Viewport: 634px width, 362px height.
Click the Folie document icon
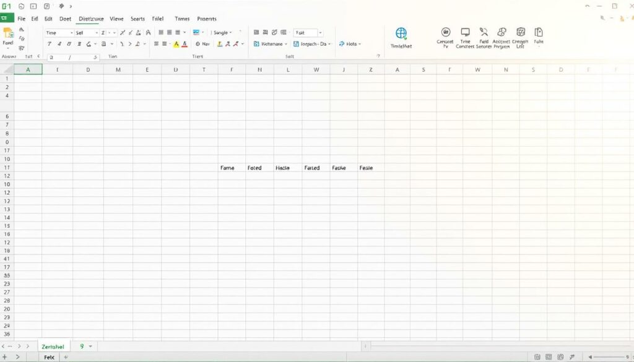coord(539,32)
